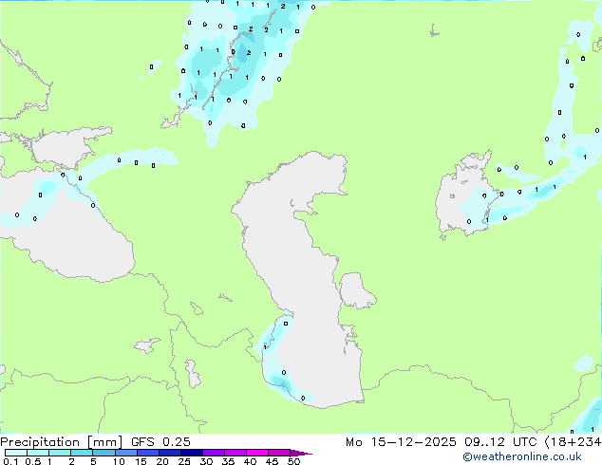Click the 'GFS 0.25' model label
Viewport: 602px width, 465px height.
(160, 442)
